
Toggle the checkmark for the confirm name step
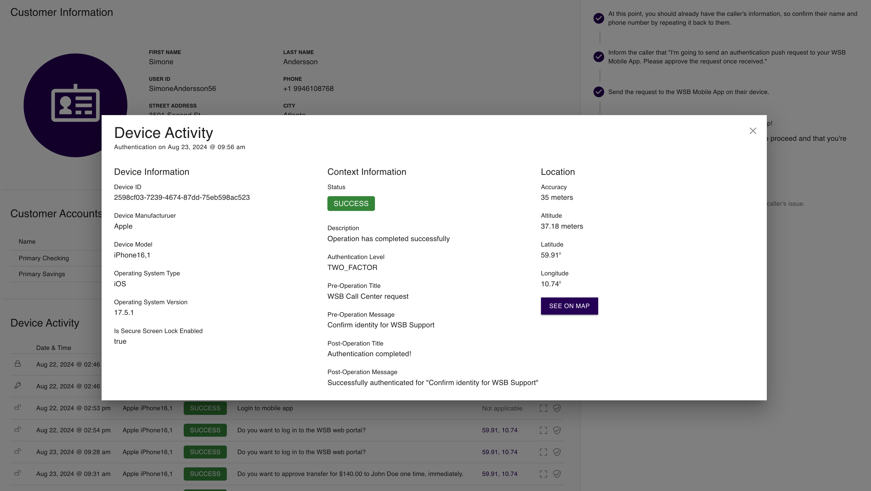(599, 18)
